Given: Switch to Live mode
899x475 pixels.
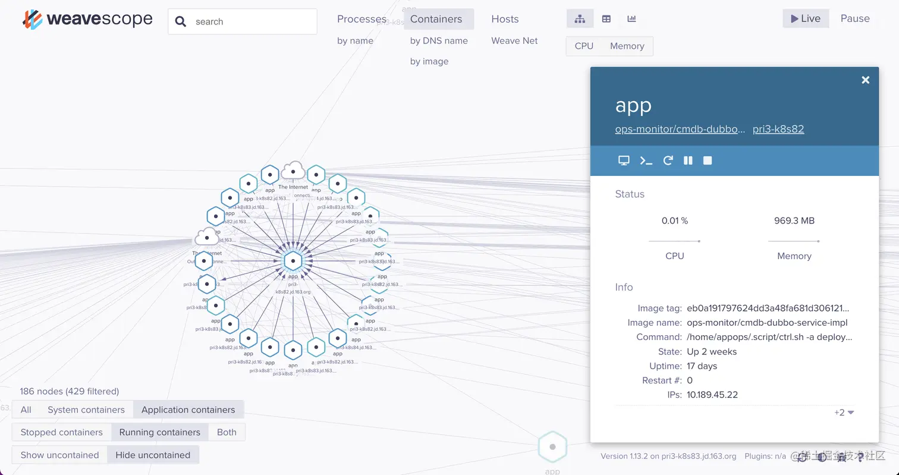Looking at the screenshot, I should click(806, 18).
